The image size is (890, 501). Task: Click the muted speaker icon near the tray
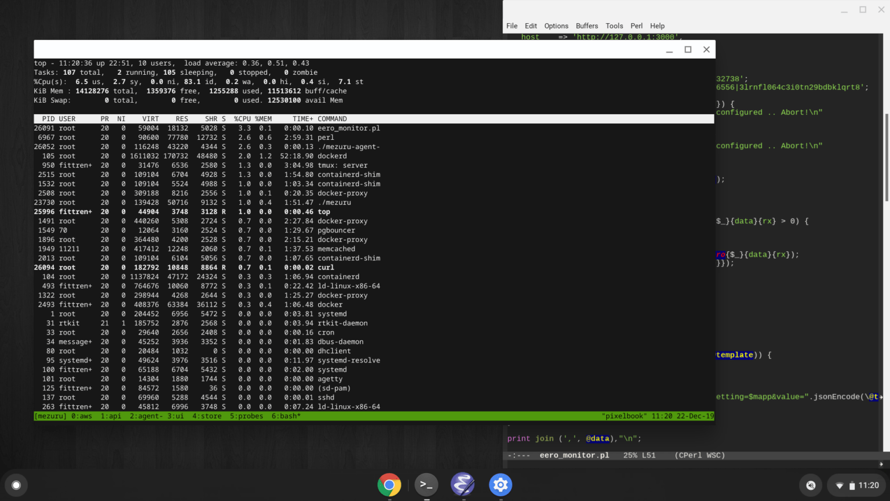coord(811,485)
